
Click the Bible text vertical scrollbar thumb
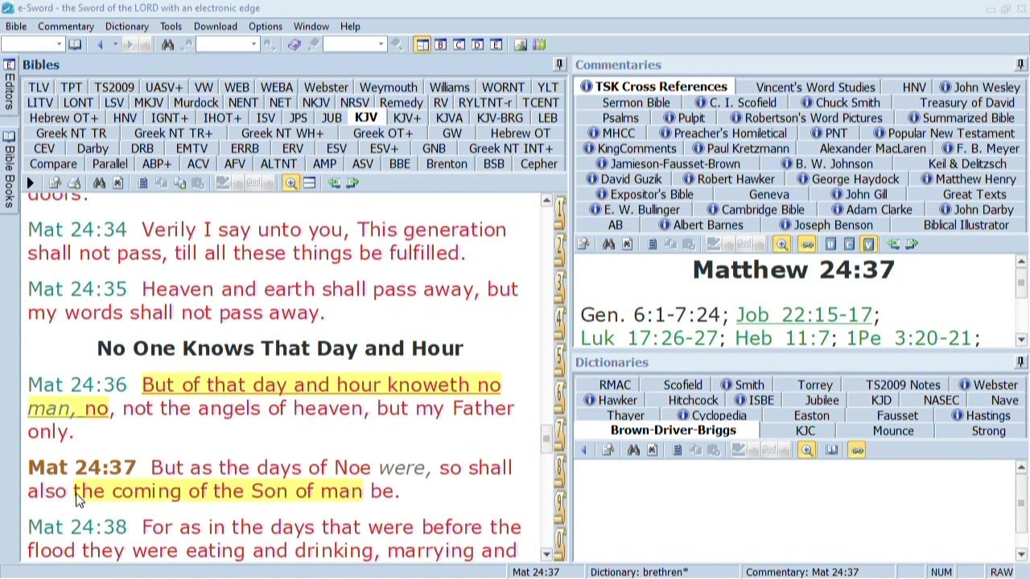click(x=546, y=438)
